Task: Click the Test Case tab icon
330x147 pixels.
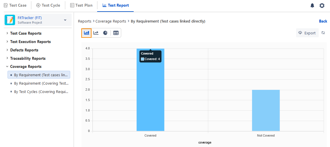Action: pos(6,5)
